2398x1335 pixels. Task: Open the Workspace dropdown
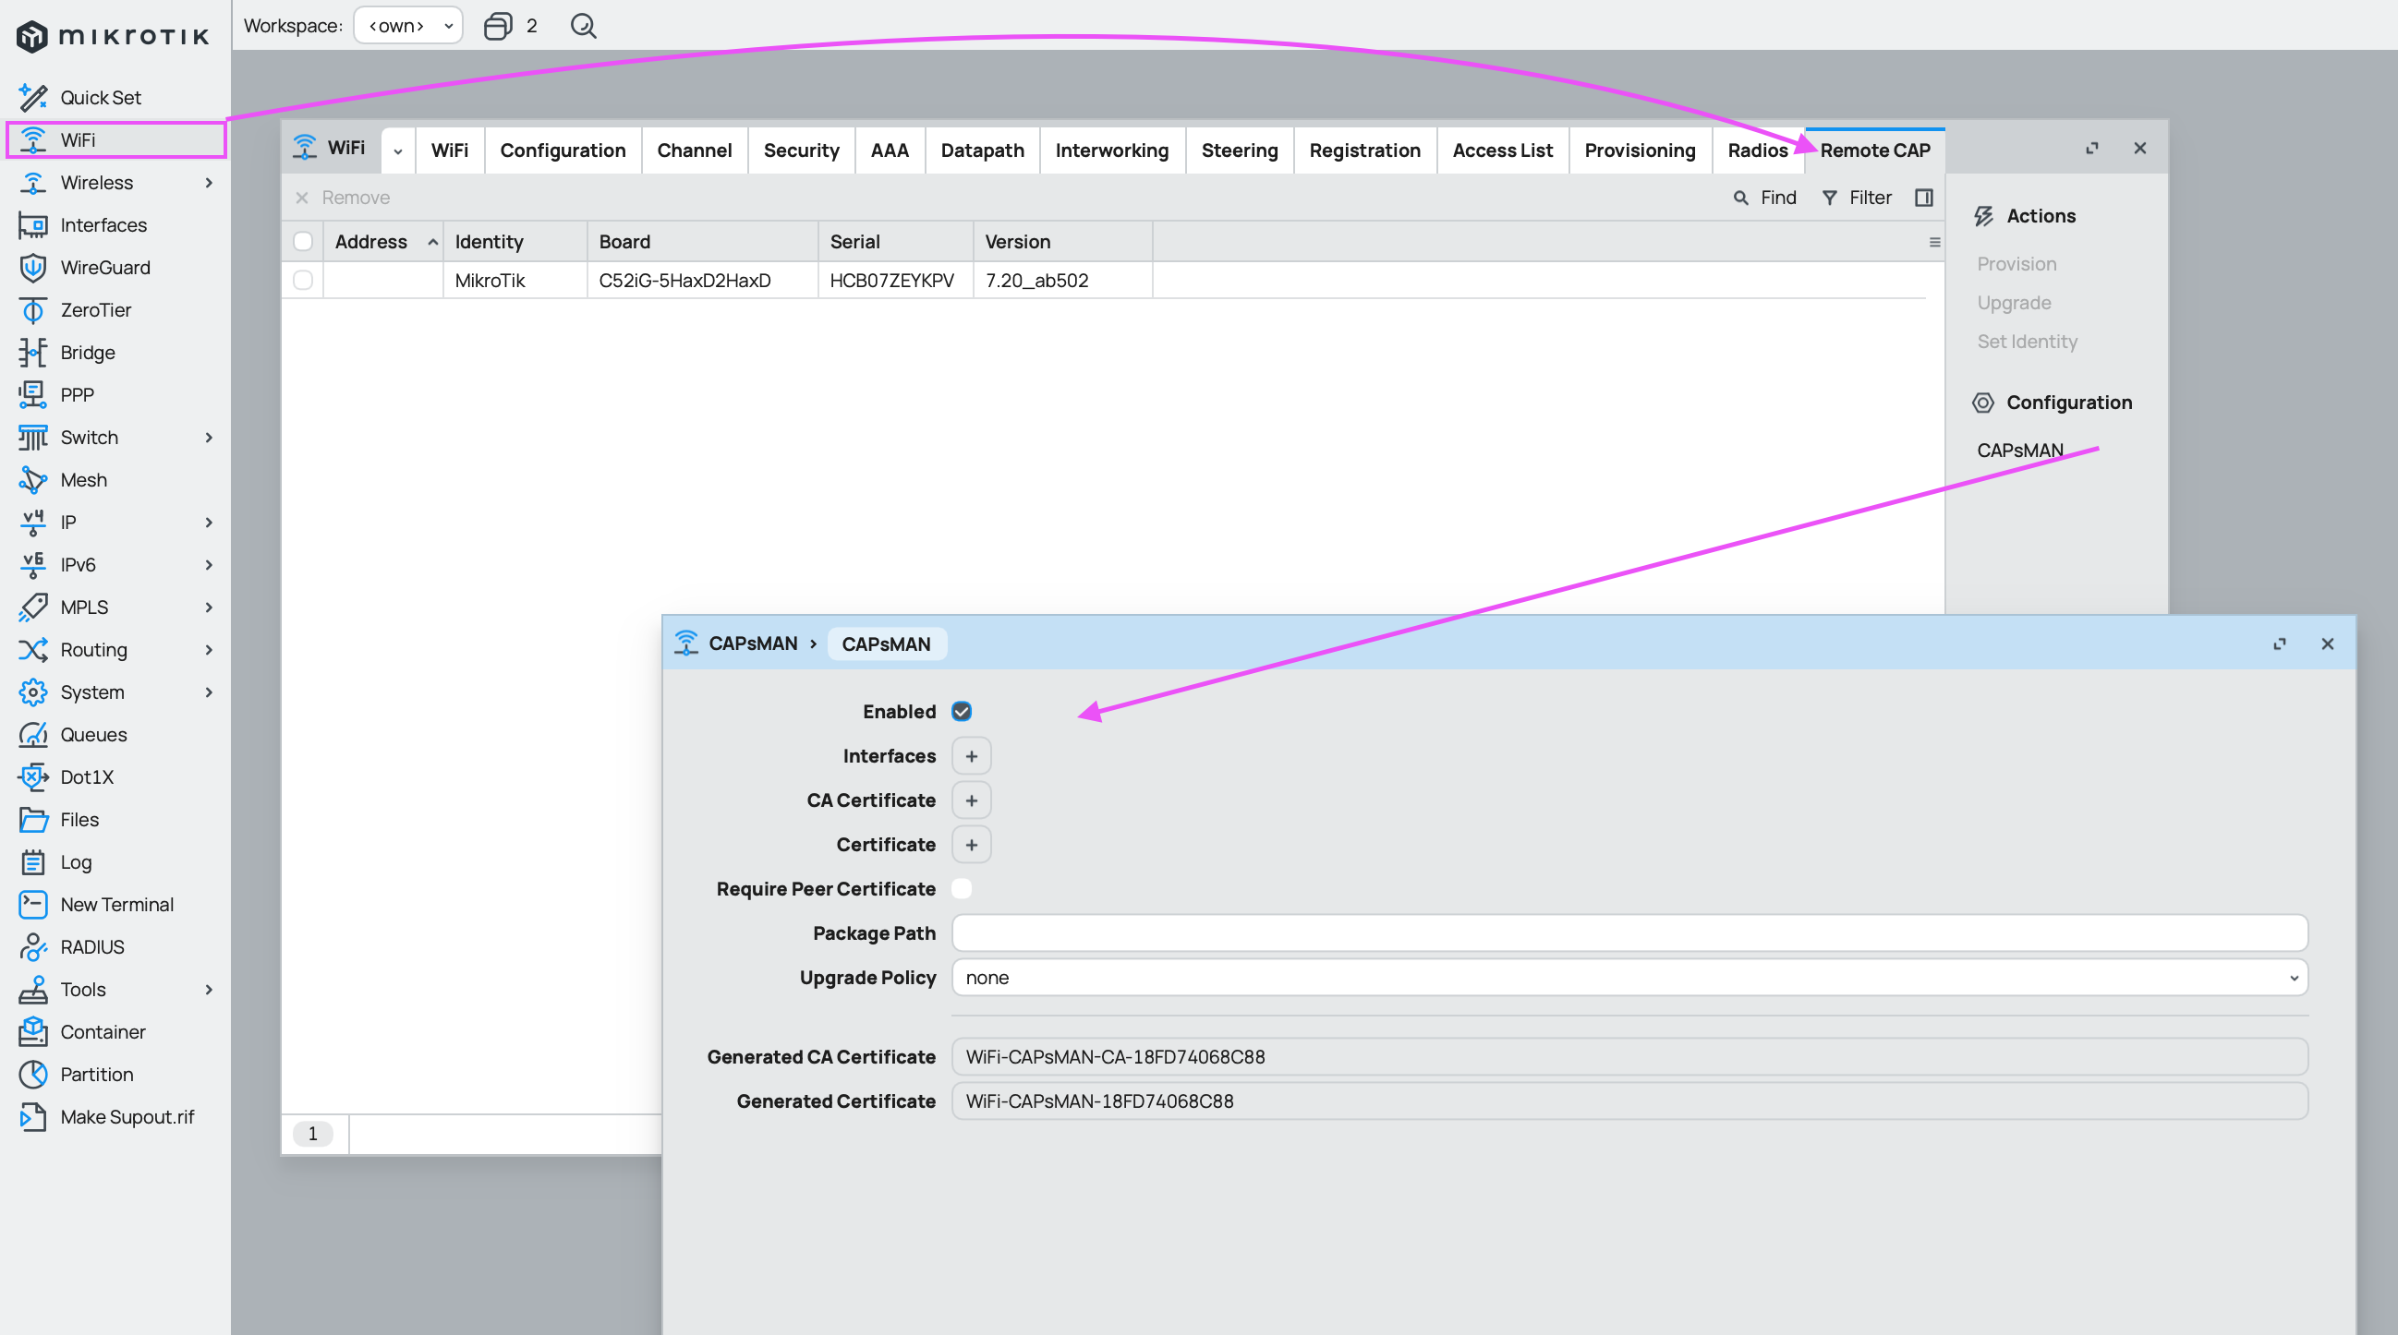point(407,25)
